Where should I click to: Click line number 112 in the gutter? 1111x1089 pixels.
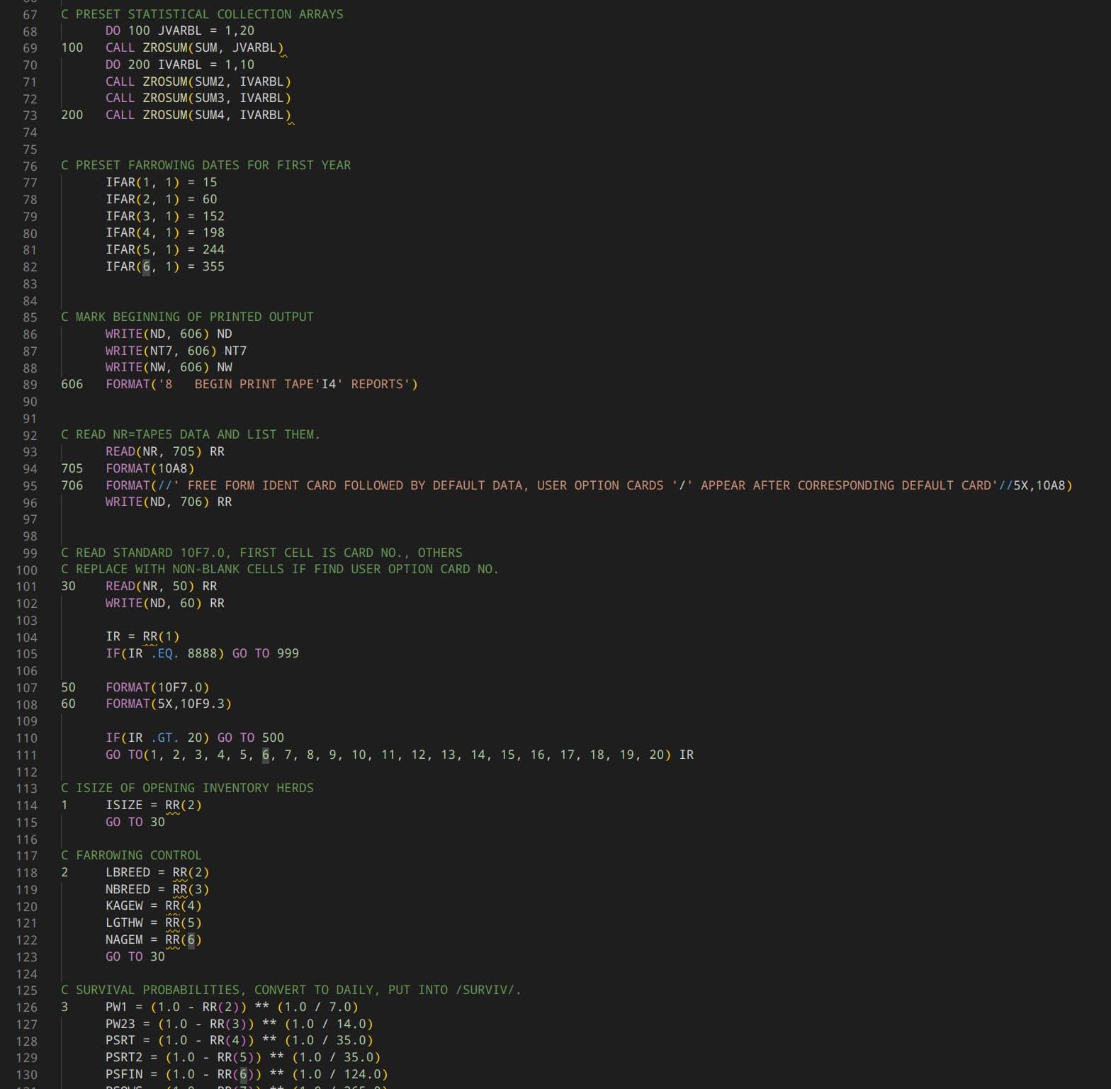pyautogui.click(x=26, y=772)
